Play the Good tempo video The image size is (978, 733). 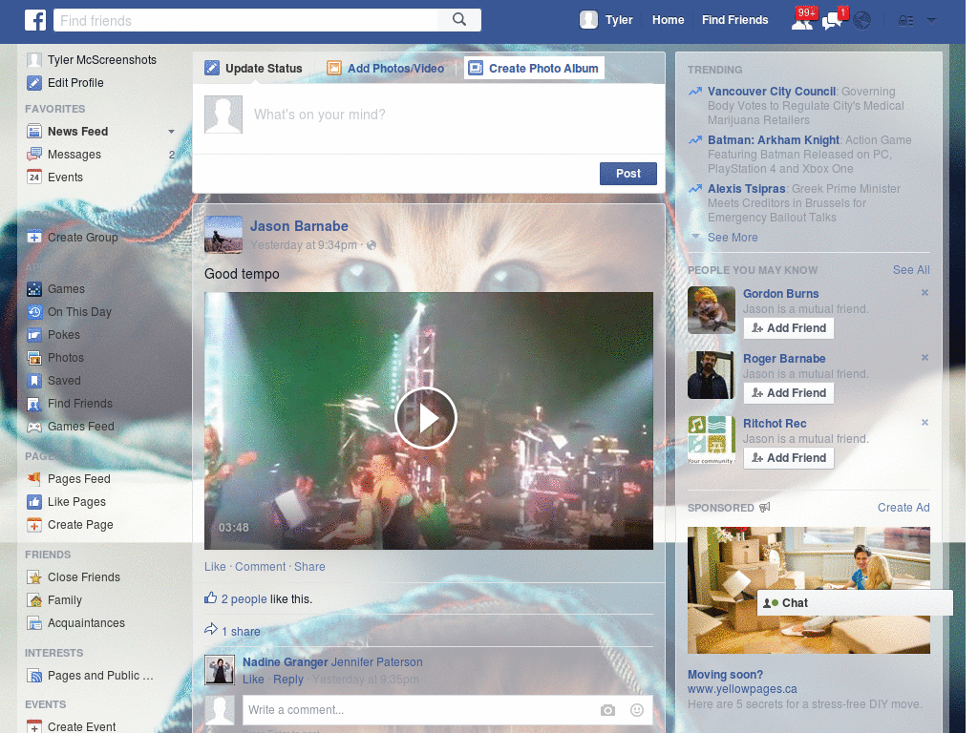pos(426,418)
